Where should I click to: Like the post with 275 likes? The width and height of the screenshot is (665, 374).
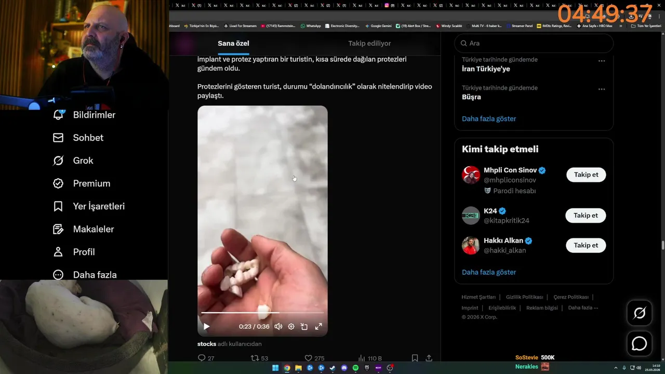tap(314, 358)
